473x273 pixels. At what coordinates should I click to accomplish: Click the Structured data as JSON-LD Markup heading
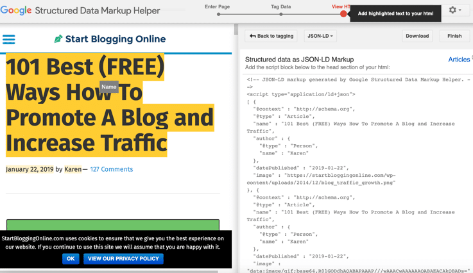coord(299,60)
